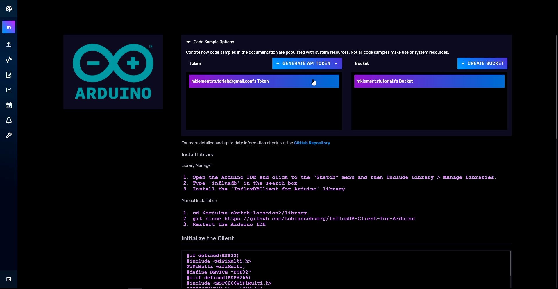Open the GitHub Repository link
Screen dimensions: 558x289
[312, 143]
